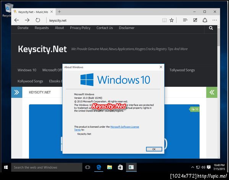Open the Windows 10 category
This screenshot has height=180, width=229.
click(27, 70)
